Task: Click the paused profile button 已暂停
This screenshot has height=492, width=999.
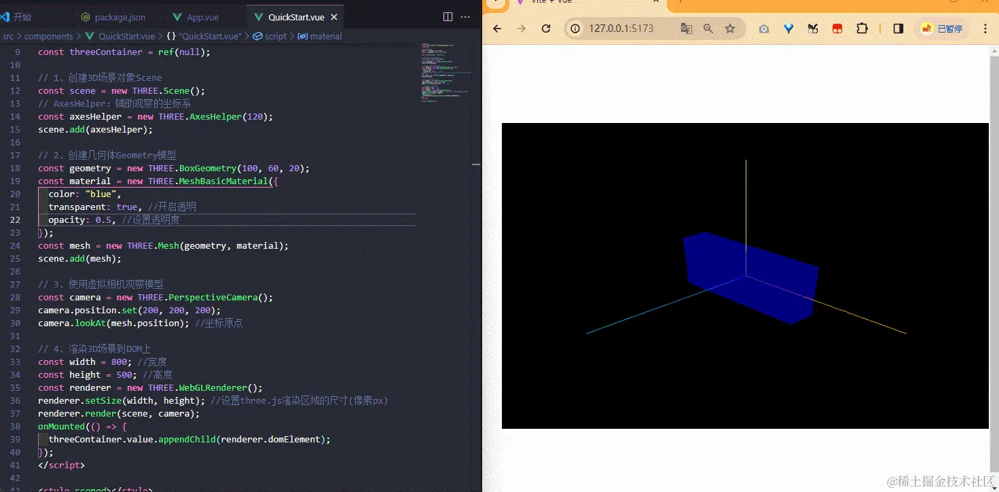Action: click(942, 29)
